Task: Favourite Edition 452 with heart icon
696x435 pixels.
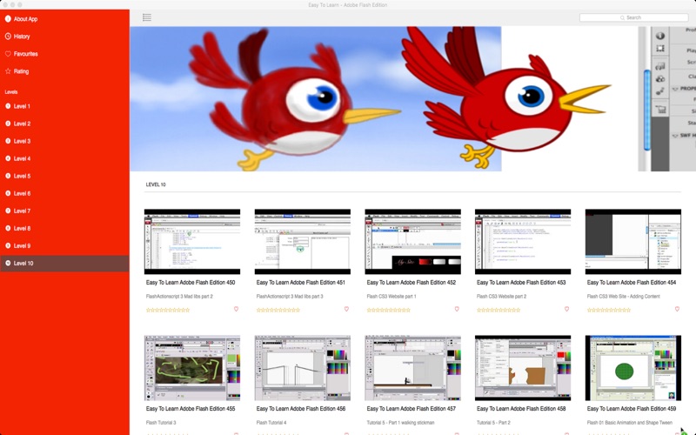Action: 457,309
